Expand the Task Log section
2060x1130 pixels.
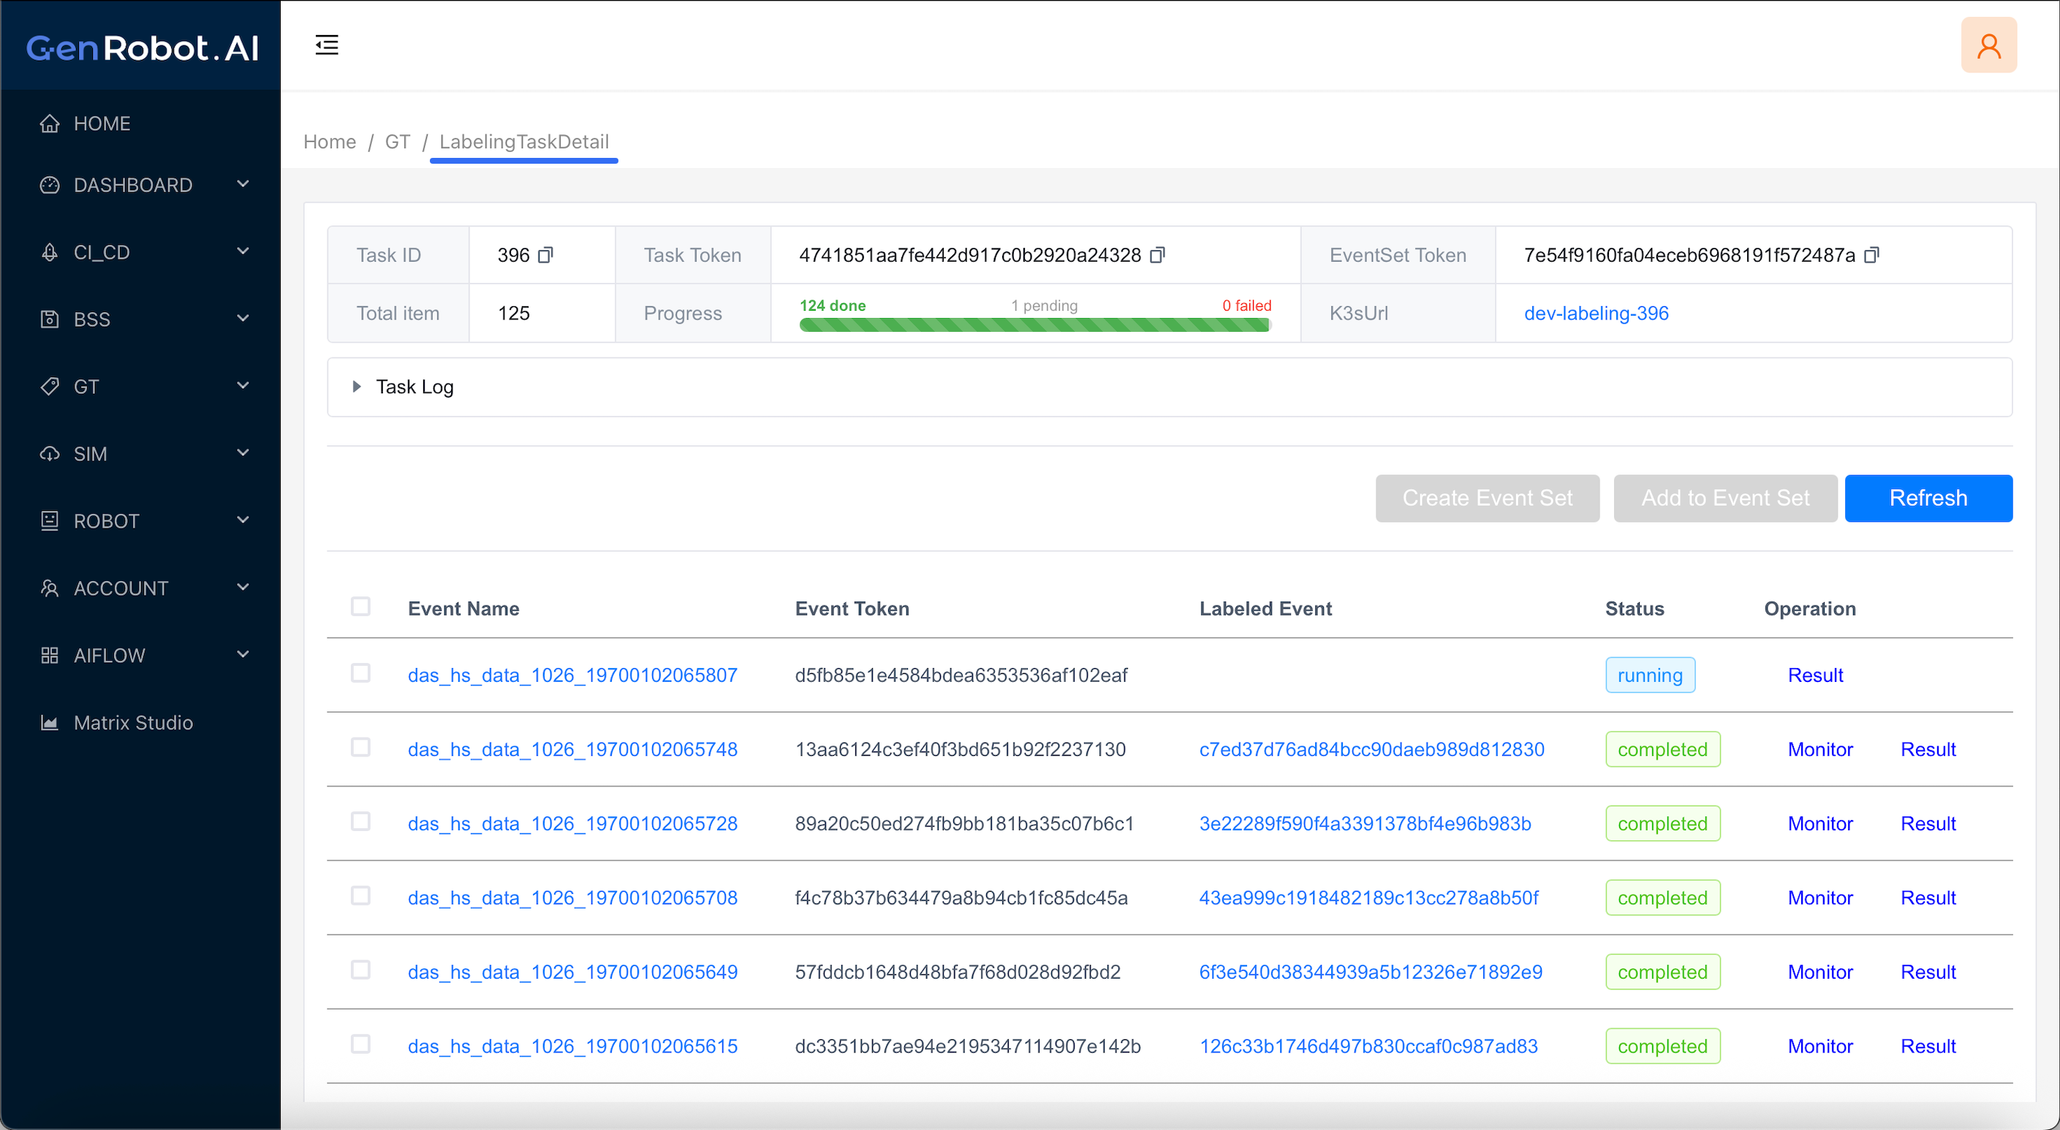(x=357, y=387)
